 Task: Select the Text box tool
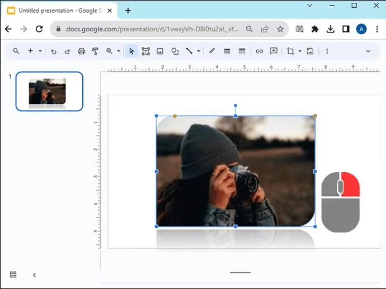pos(145,51)
